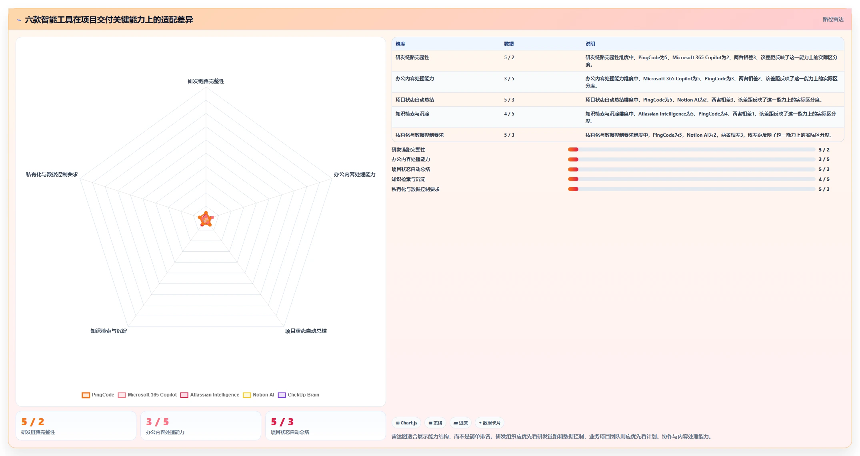Click the 4 / 5 value in table
Screen dimensions: 860x456
click(x=509, y=114)
